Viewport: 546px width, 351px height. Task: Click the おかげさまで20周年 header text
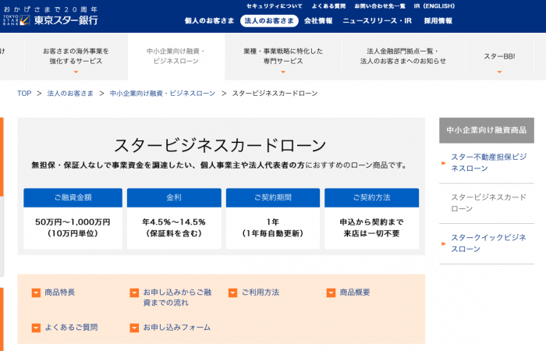point(51,9)
